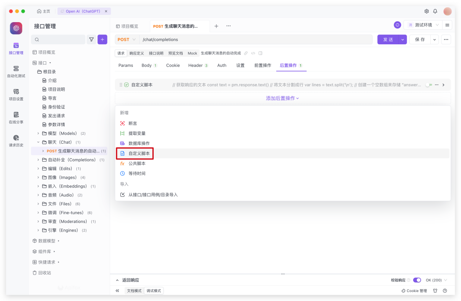This screenshot has height=301, width=461.
Task: Click the 发送 send button
Action: (389, 39)
